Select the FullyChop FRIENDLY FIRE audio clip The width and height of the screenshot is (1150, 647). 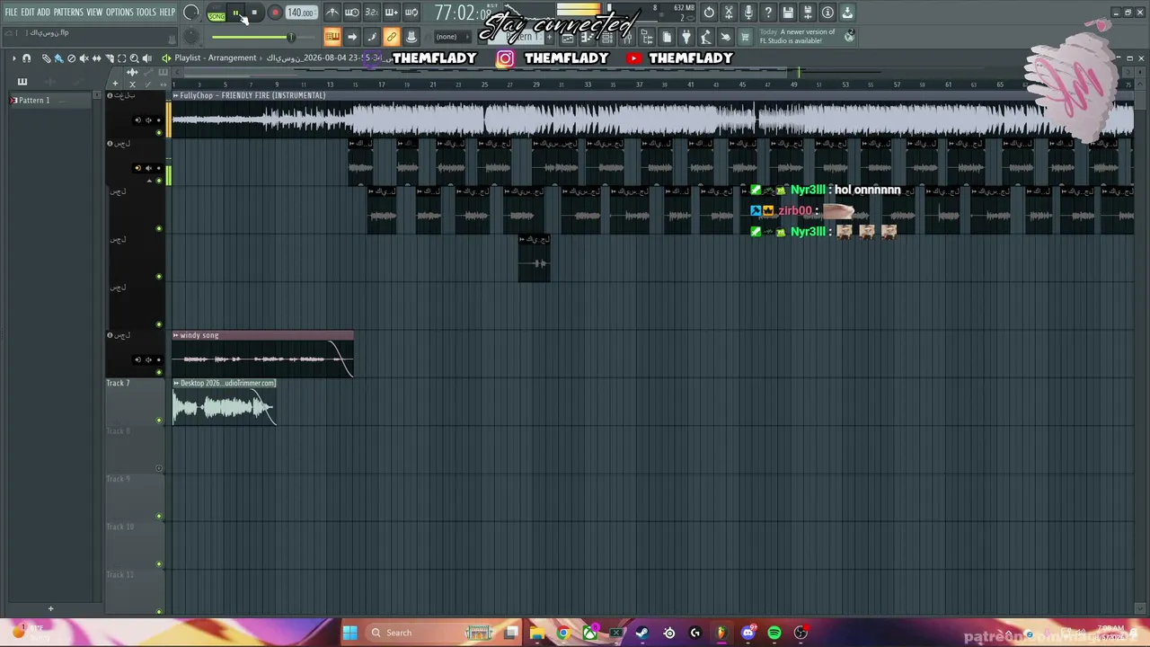point(653,116)
